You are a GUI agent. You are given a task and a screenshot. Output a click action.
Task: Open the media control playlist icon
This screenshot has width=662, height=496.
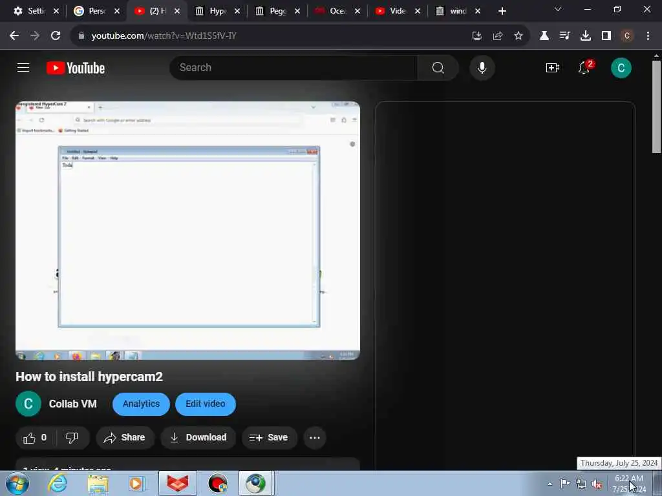coord(564,36)
